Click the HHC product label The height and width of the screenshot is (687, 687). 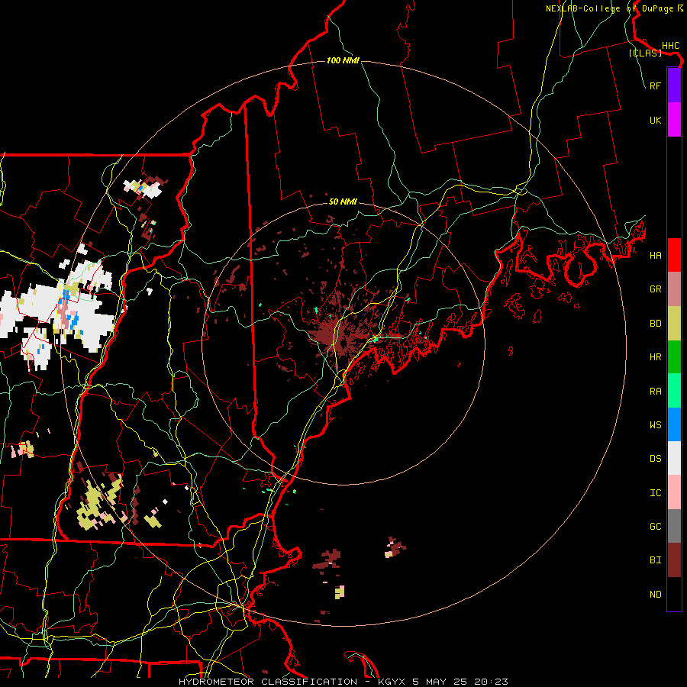(670, 46)
